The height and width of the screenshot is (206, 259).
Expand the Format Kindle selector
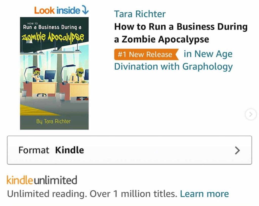tap(129, 150)
